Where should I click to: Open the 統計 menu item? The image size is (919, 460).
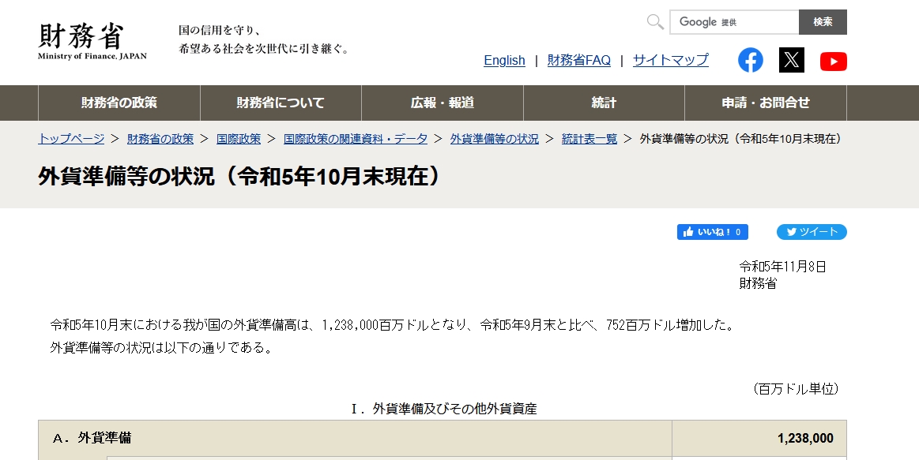[603, 103]
